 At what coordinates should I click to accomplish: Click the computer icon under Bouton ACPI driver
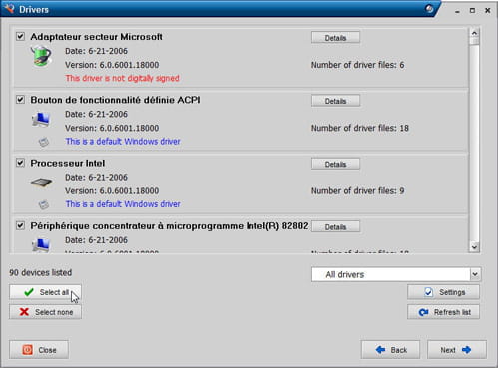[x=41, y=120]
